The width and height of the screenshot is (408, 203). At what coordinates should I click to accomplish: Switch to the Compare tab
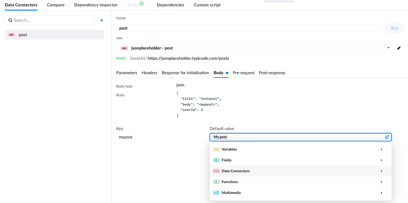click(56, 5)
